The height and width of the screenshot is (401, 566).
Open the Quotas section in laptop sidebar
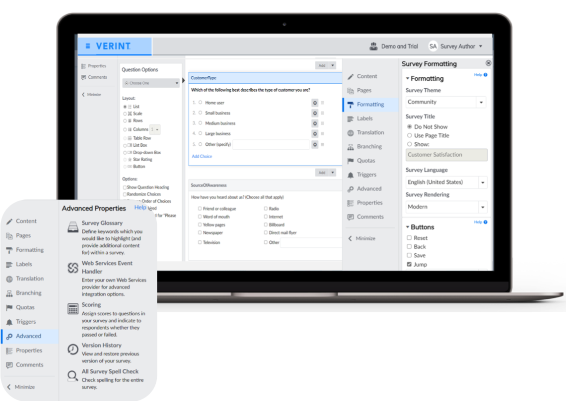(366, 161)
